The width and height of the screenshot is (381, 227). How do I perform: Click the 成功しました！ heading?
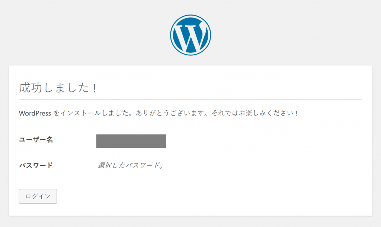[x=58, y=88]
